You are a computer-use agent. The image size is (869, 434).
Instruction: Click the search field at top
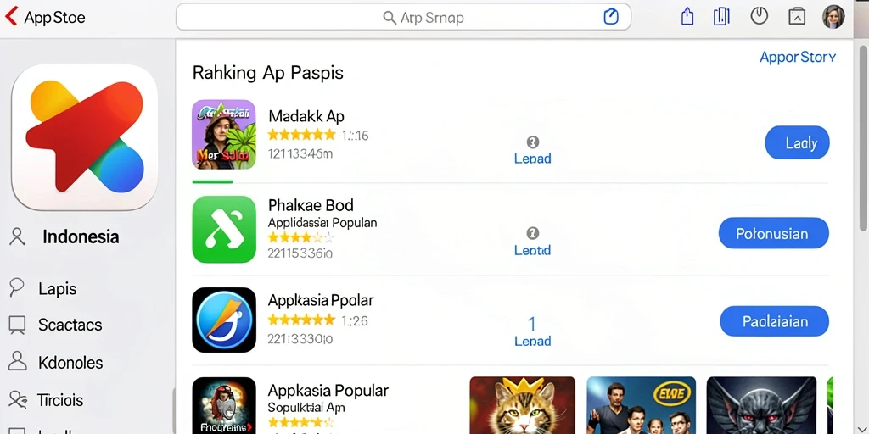(x=403, y=17)
